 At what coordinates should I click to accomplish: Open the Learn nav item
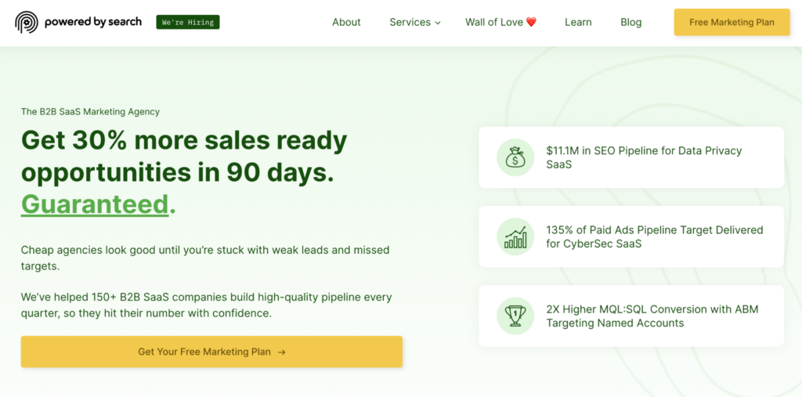pos(578,22)
